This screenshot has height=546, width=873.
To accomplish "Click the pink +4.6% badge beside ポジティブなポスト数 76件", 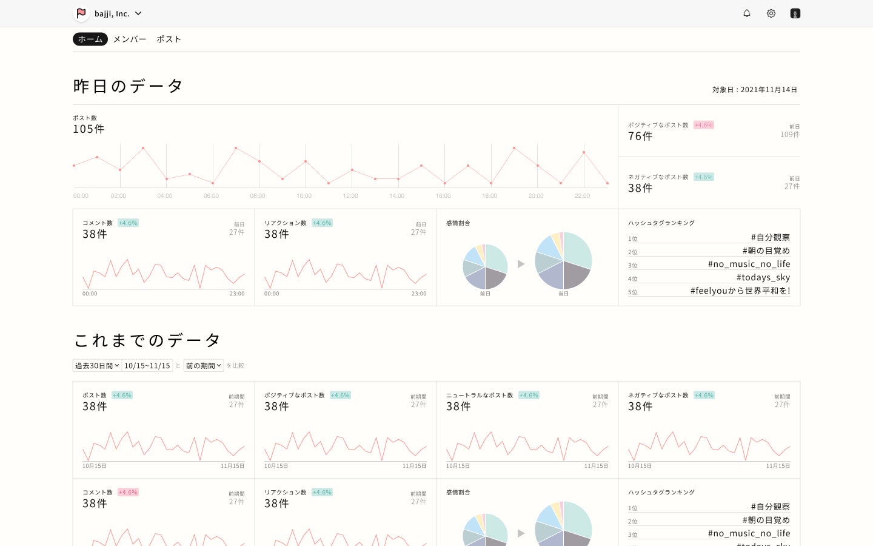I will [704, 125].
